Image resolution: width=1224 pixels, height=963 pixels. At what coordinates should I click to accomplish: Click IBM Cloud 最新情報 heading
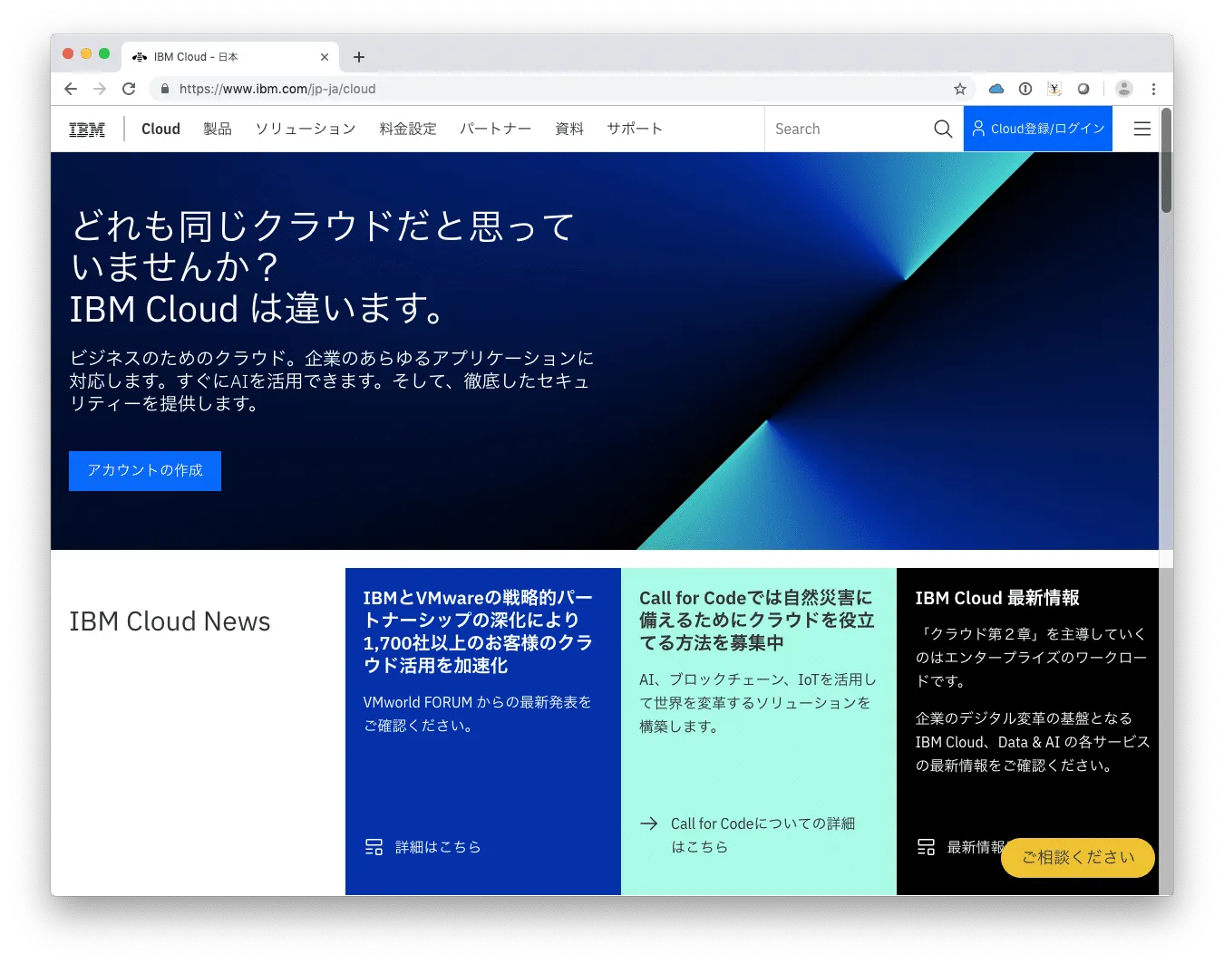[997, 598]
